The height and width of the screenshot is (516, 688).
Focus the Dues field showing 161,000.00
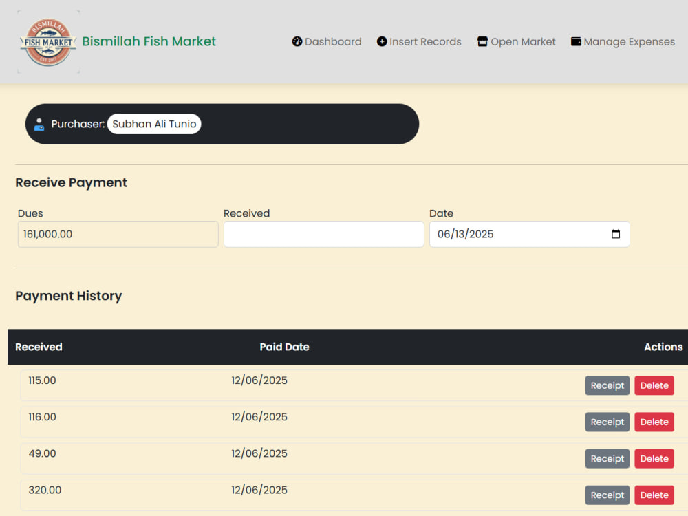coord(118,235)
